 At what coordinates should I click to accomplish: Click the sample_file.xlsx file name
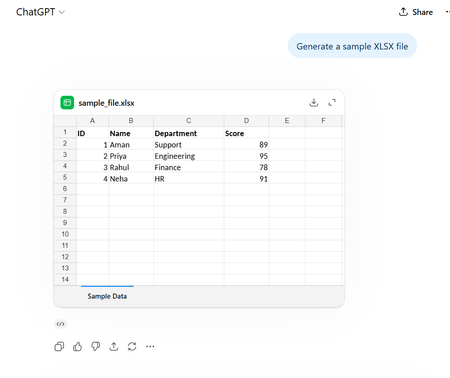[106, 103]
